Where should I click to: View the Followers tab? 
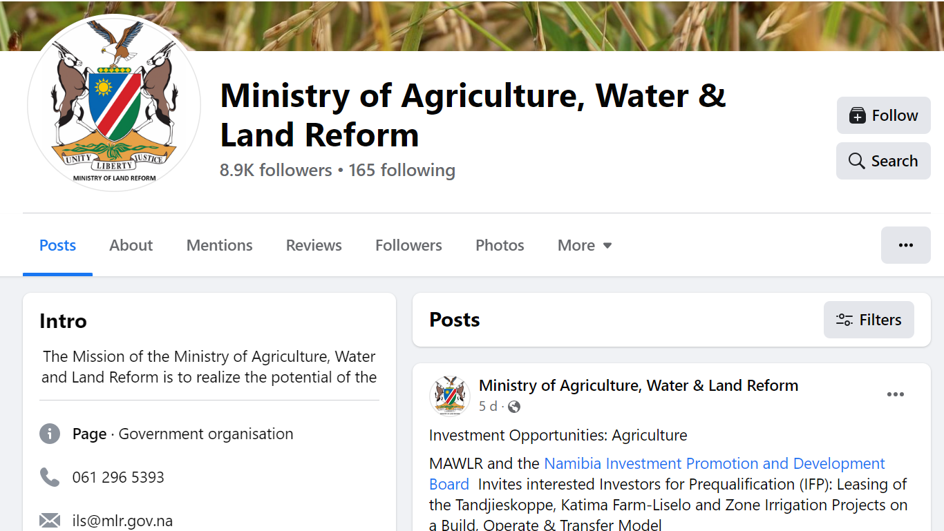point(408,245)
